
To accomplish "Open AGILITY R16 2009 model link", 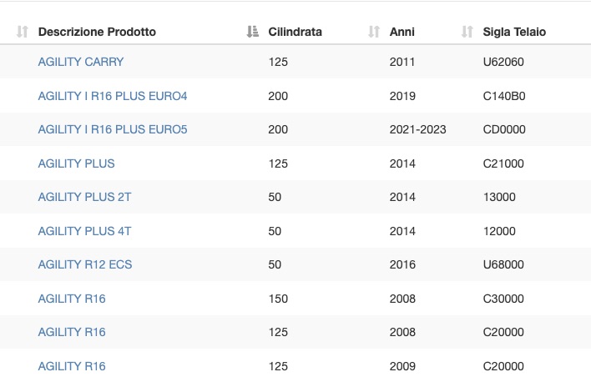I will coord(72,366).
